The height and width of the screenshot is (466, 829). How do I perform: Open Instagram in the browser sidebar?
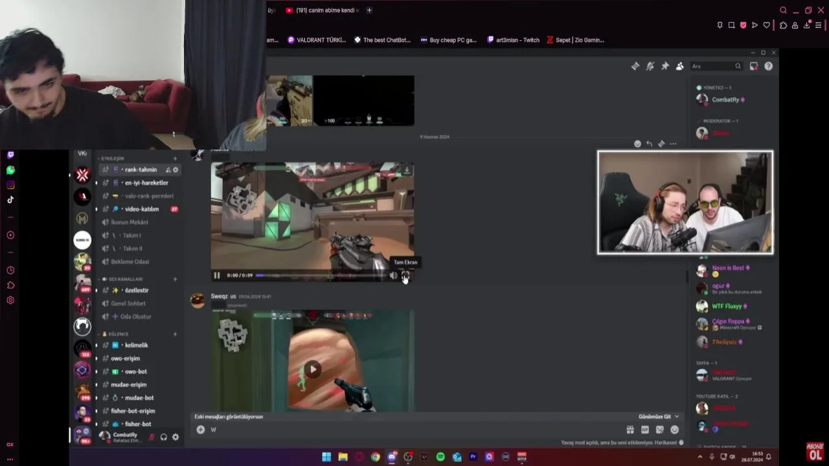(10, 185)
